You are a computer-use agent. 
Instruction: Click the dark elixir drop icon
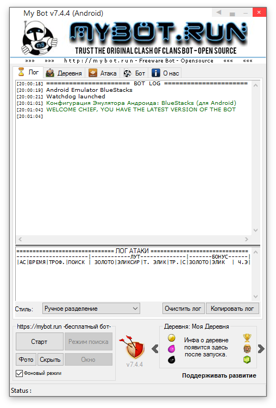coord(172,360)
